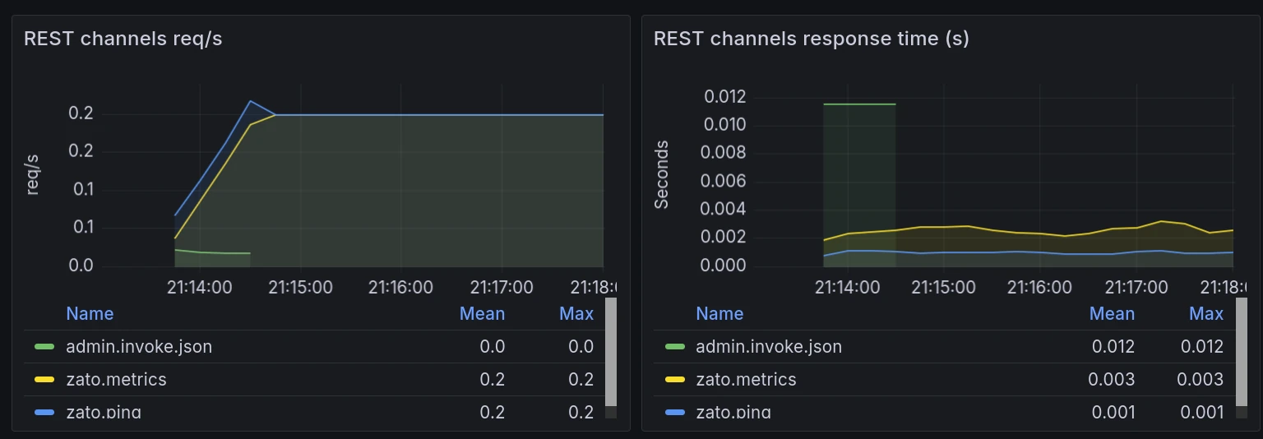Sort response time legend by Max column
Screen dimensions: 1263x439
tap(1205, 313)
